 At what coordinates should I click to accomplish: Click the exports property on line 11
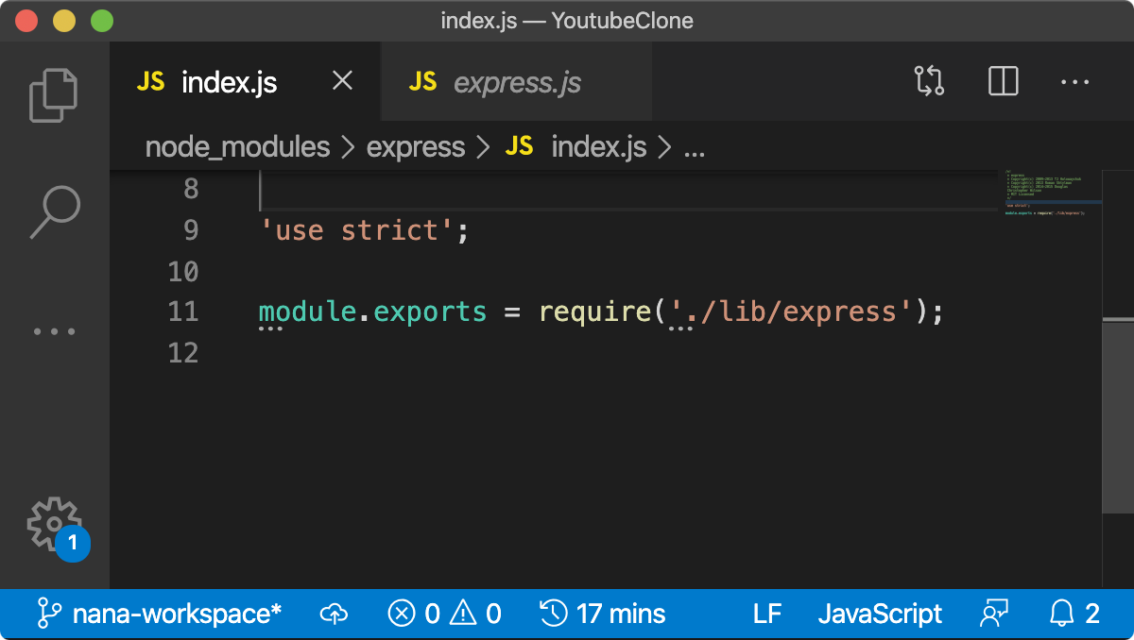pyautogui.click(x=430, y=312)
